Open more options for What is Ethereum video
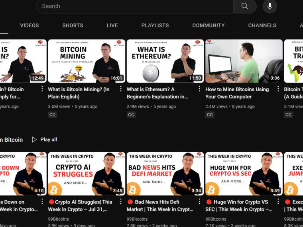This screenshot has width=303, height=227. [199, 89]
